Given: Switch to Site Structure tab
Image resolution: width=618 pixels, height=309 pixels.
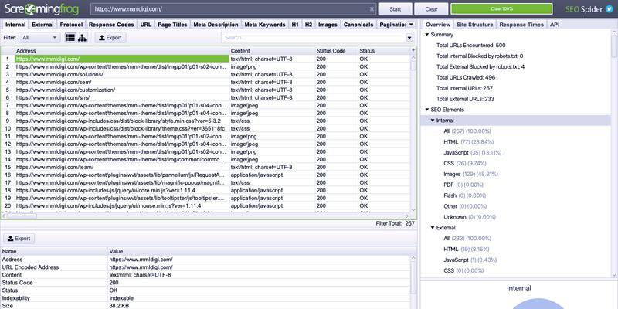Looking at the screenshot, I should [474, 25].
